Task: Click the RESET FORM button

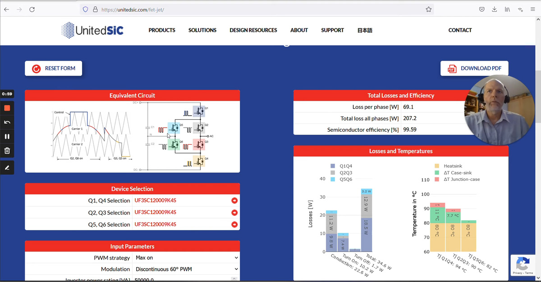Action: point(53,68)
